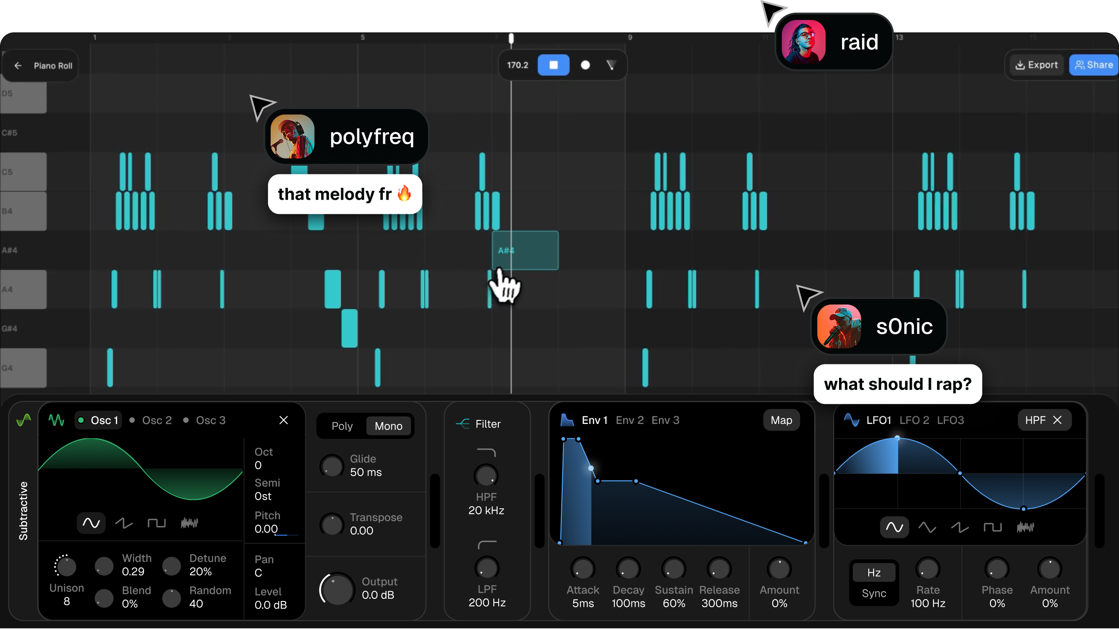Select square wave in Osc 1
Screen dimensions: 1119x633
156,523
